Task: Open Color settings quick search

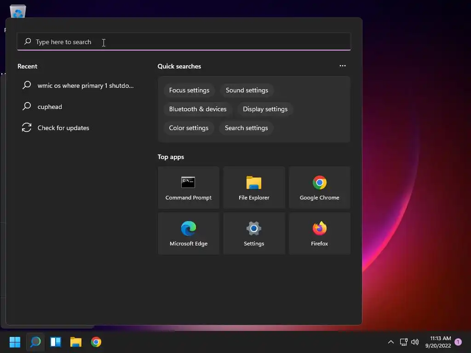Action: tap(189, 128)
